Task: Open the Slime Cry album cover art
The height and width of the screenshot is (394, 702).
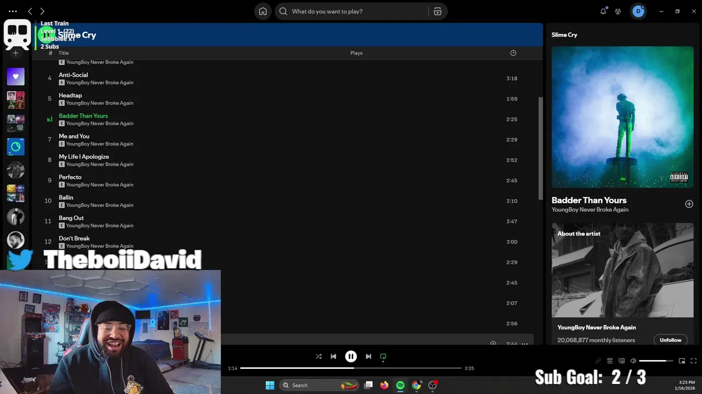Action: [x=622, y=117]
